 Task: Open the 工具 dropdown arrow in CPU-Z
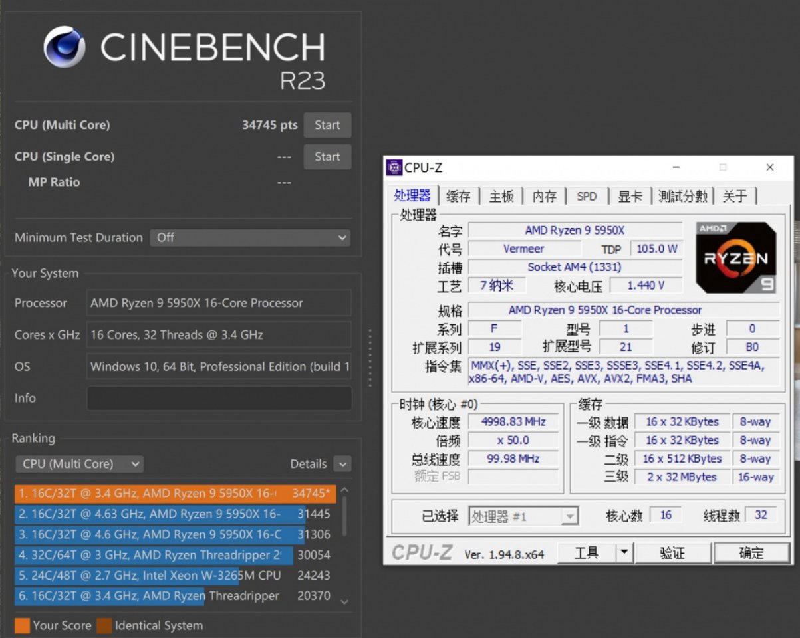(624, 553)
